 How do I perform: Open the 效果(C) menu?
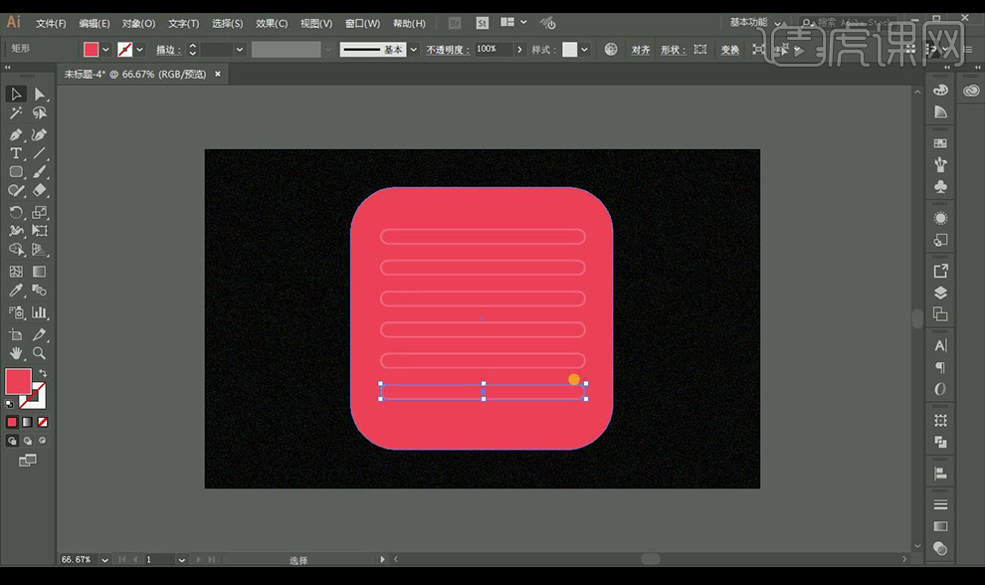tap(271, 23)
